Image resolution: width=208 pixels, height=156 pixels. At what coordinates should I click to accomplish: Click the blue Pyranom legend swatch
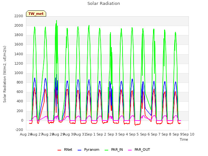coord(79,150)
